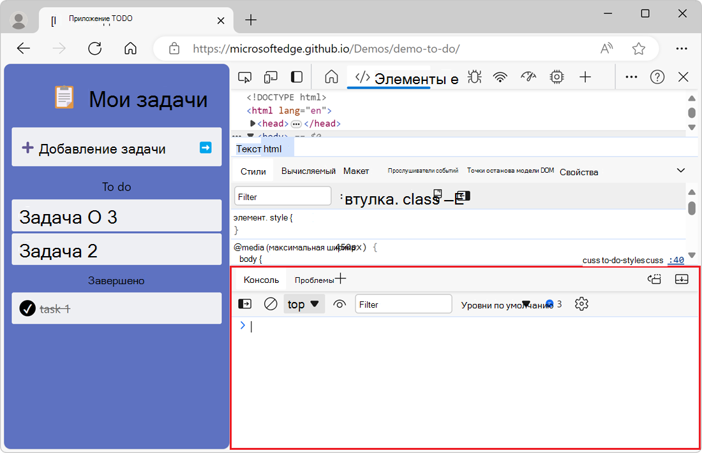The width and height of the screenshot is (702, 453).
Task: Clear the console output
Action: click(x=271, y=304)
